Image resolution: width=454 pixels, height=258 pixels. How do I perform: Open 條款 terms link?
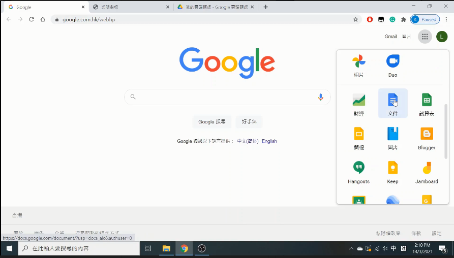(416, 233)
